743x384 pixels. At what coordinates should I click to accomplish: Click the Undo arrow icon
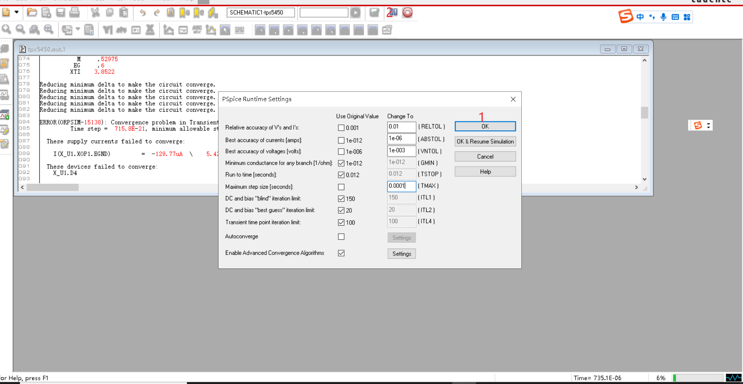pyautogui.click(x=143, y=12)
